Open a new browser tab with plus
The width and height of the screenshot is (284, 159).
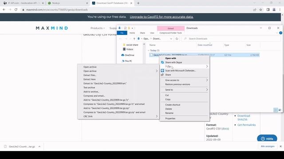(x=138, y=3)
